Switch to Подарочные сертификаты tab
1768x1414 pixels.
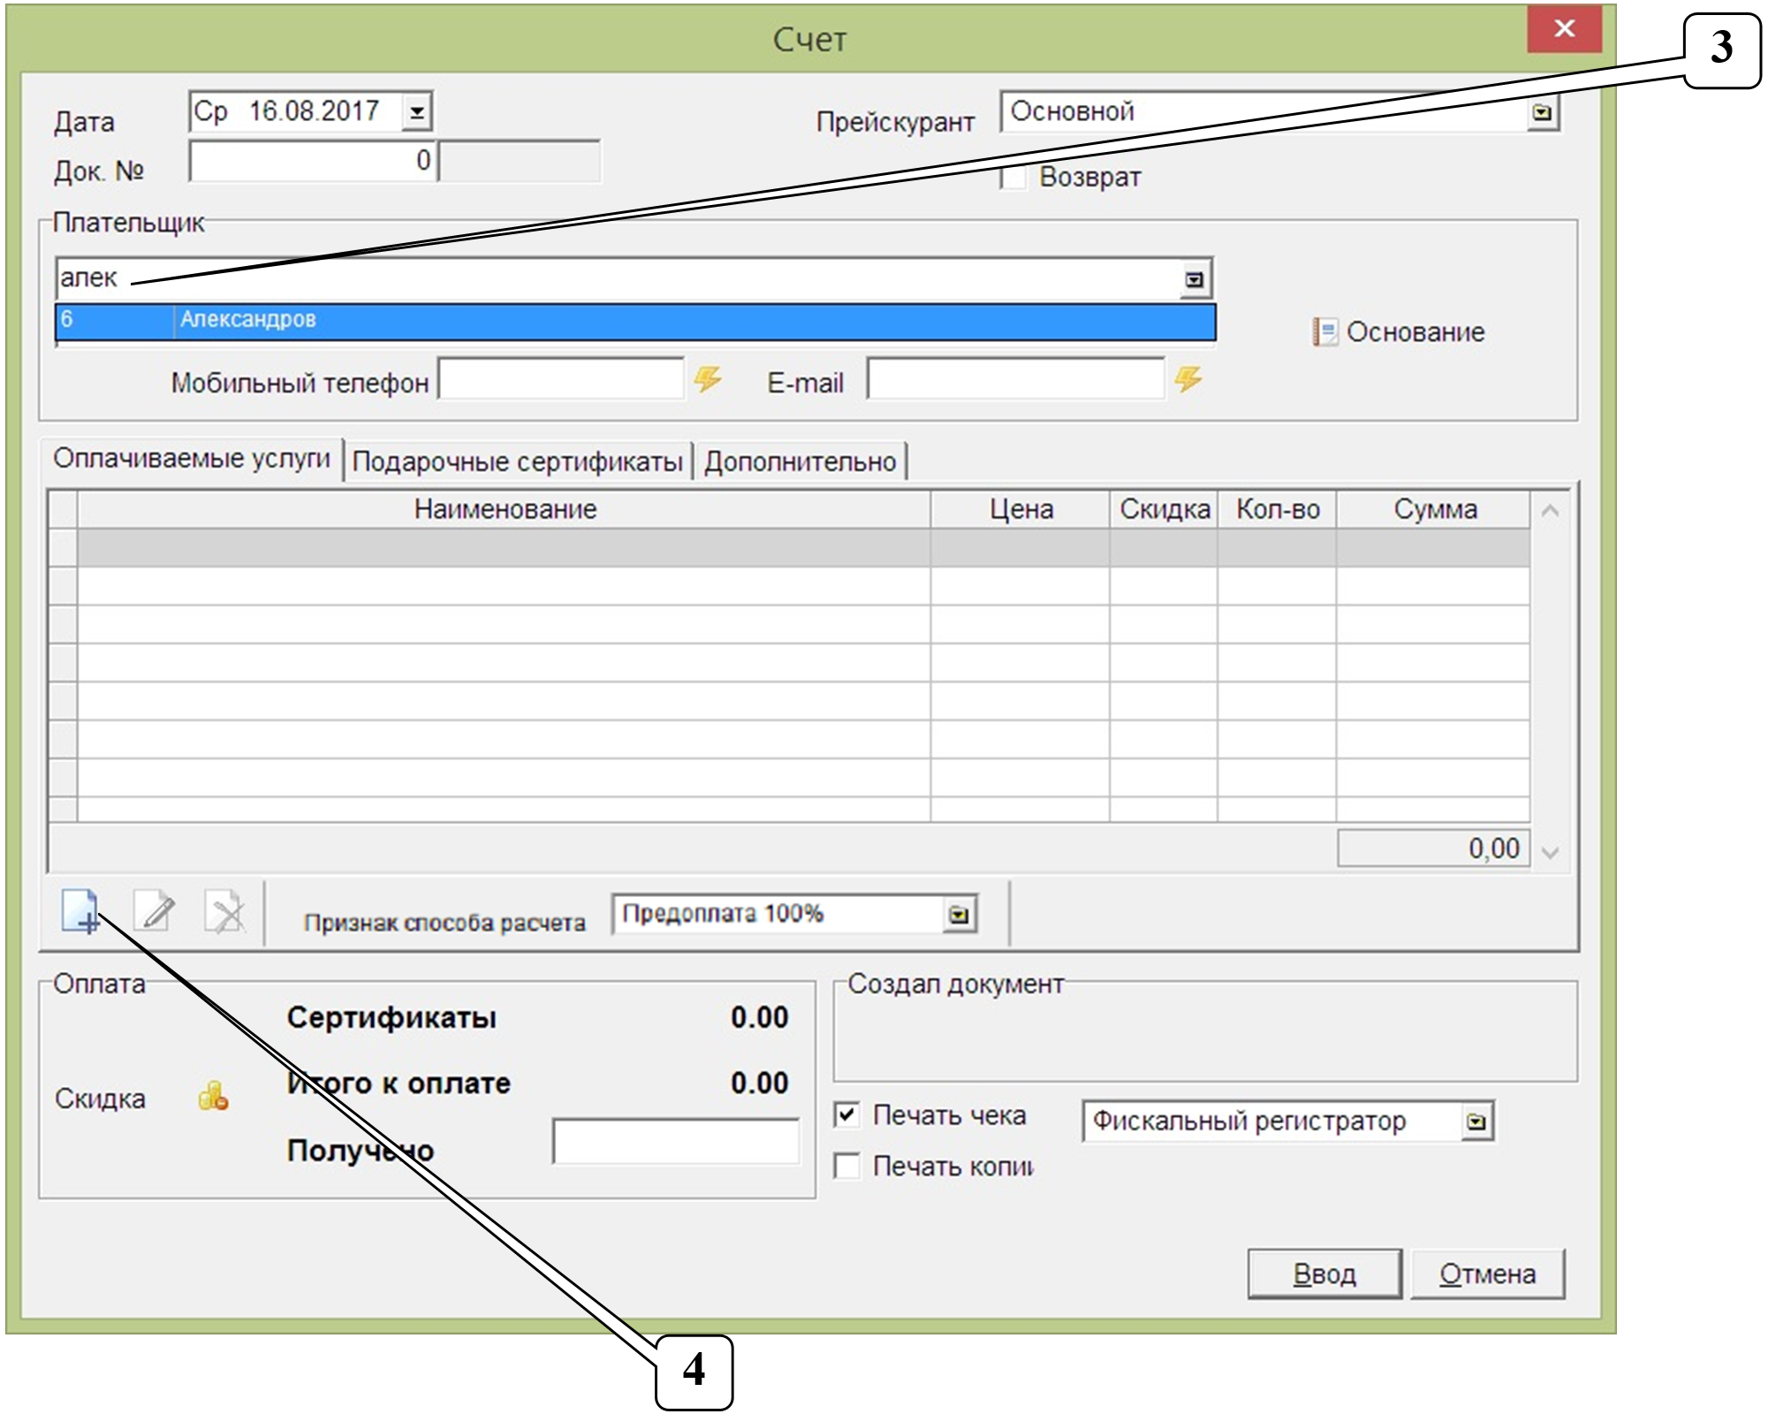(x=517, y=461)
